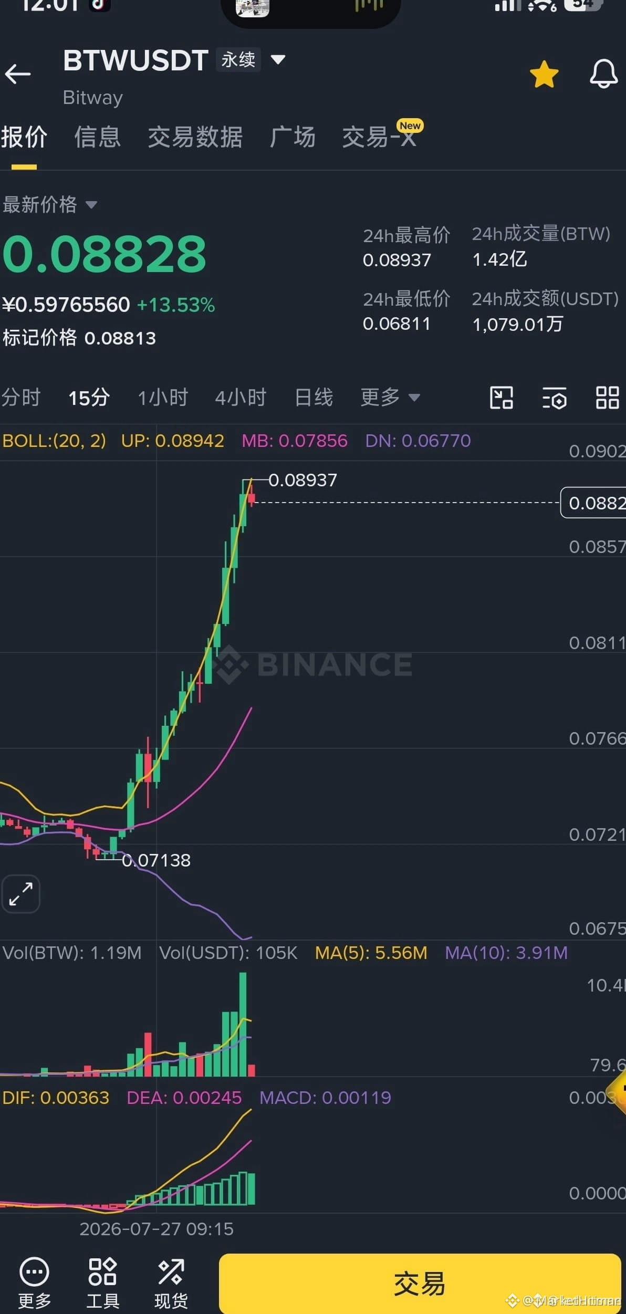Go to the 广场 tab
Image resolution: width=626 pixels, height=1314 pixels.
click(293, 137)
